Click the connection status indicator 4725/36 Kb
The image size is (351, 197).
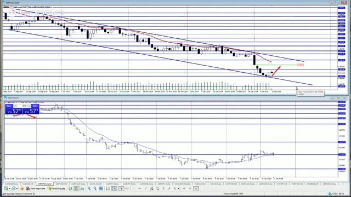coord(337,194)
